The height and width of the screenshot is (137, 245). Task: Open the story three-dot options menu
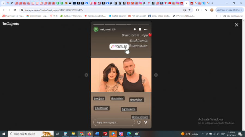pyautogui.click(x=146, y=29)
